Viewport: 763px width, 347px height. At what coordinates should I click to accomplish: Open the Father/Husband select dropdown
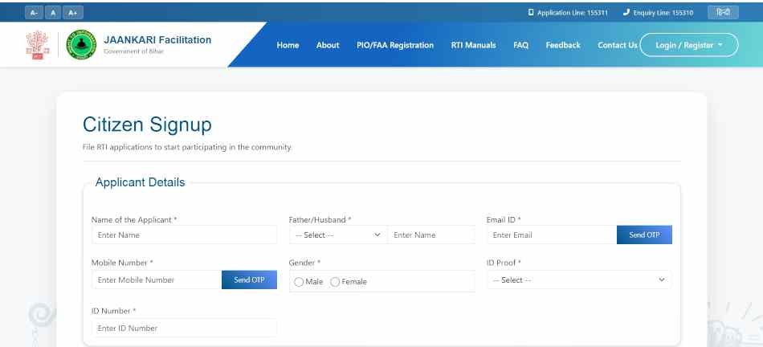click(x=337, y=235)
